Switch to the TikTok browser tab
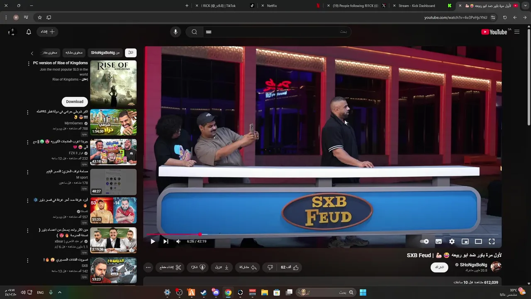531x299 pixels. [224, 6]
